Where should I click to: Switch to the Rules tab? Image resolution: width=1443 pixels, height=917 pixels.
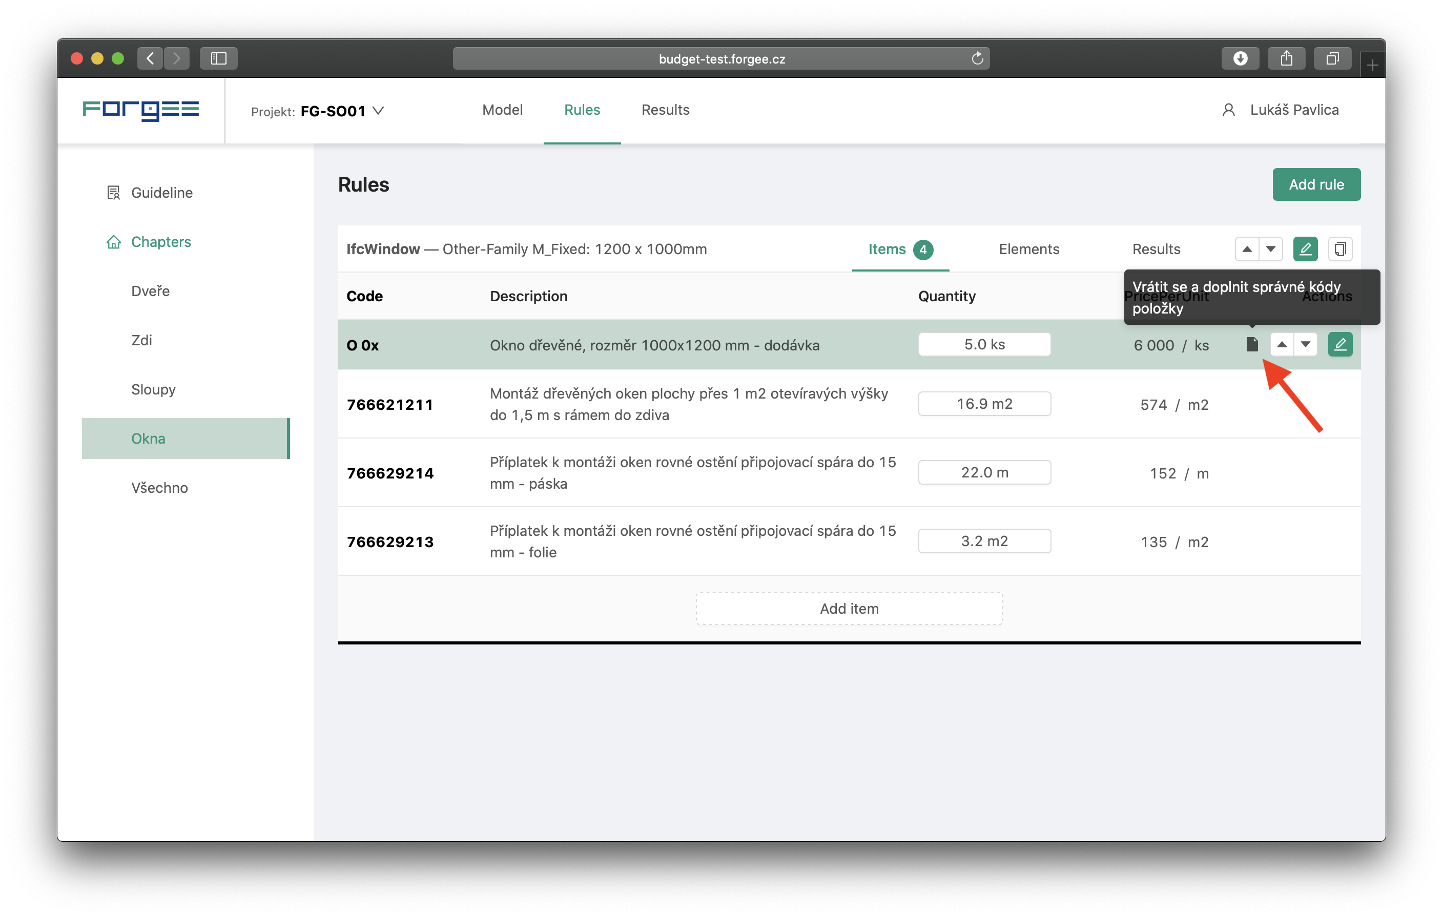coord(582,110)
